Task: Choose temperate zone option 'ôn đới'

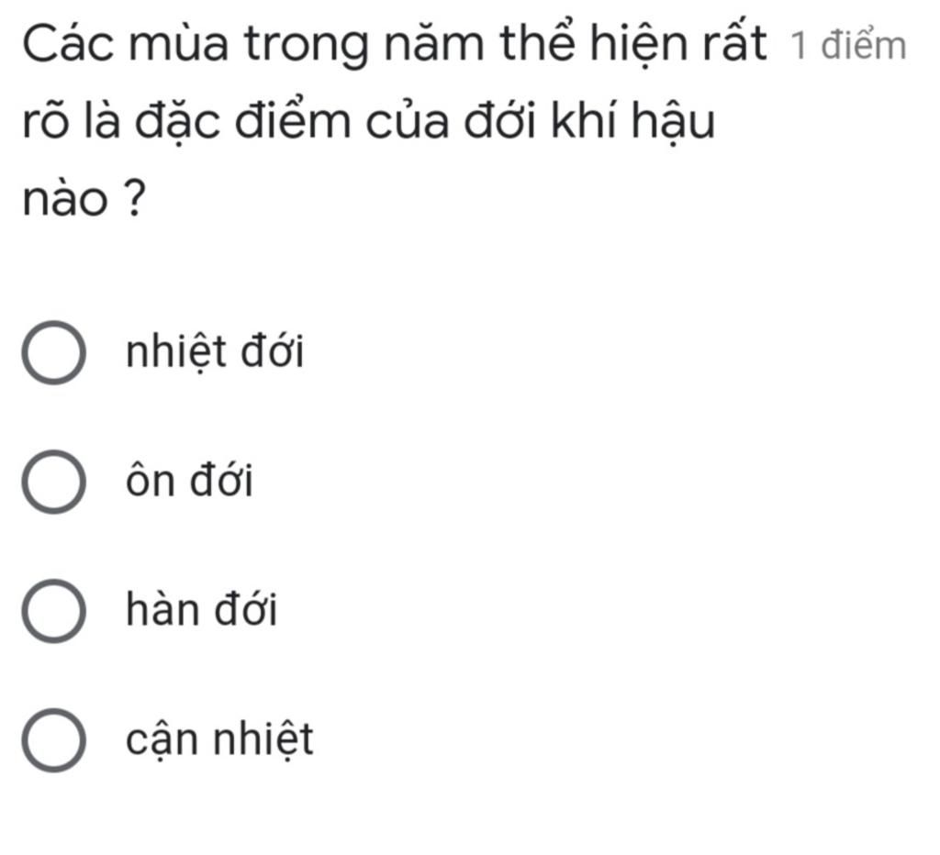Action: [53, 482]
